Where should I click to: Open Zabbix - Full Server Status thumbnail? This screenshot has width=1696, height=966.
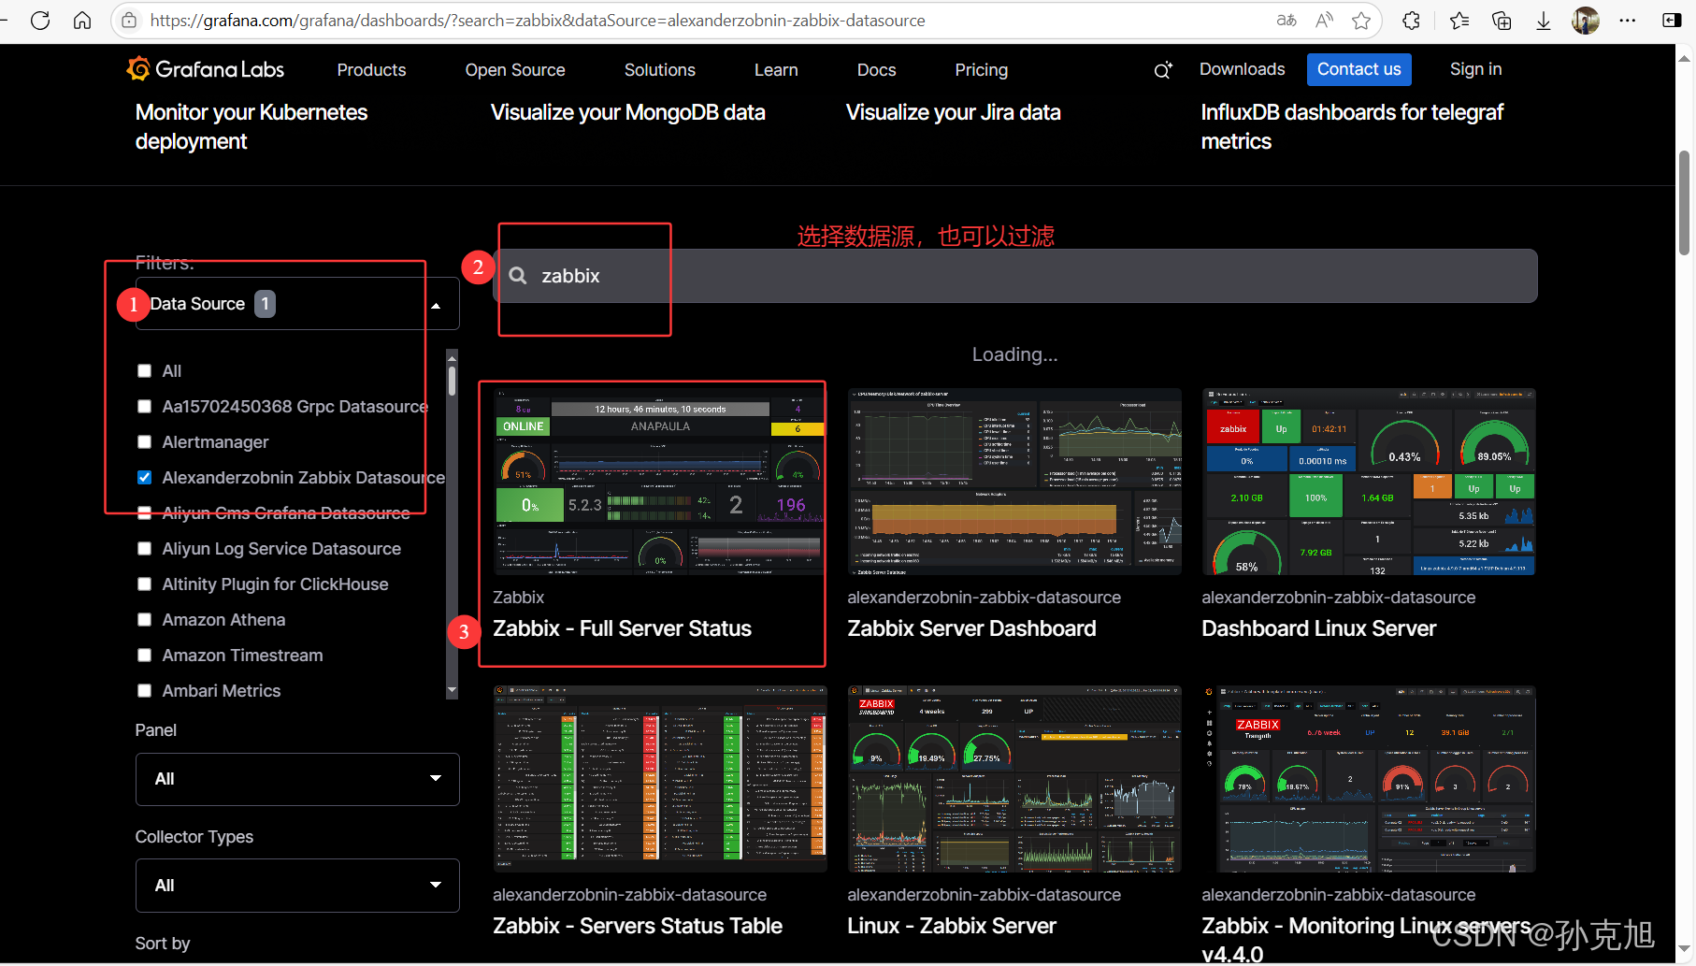coord(660,482)
